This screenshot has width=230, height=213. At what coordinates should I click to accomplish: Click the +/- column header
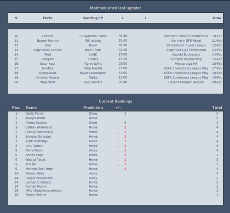(x=118, y=107)
